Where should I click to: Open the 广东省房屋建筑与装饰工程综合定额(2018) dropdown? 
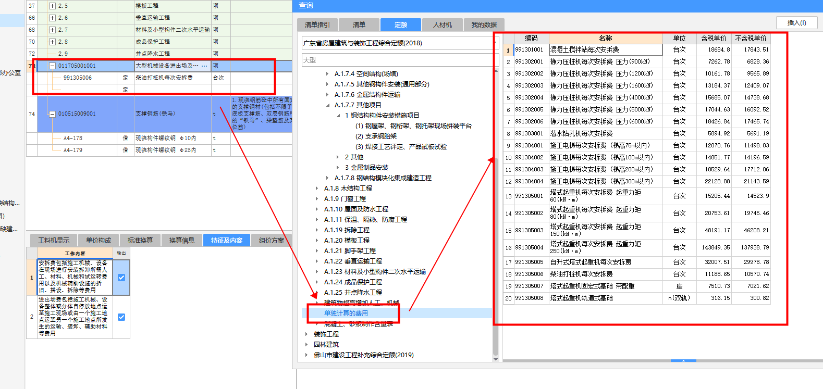[399, 43]
